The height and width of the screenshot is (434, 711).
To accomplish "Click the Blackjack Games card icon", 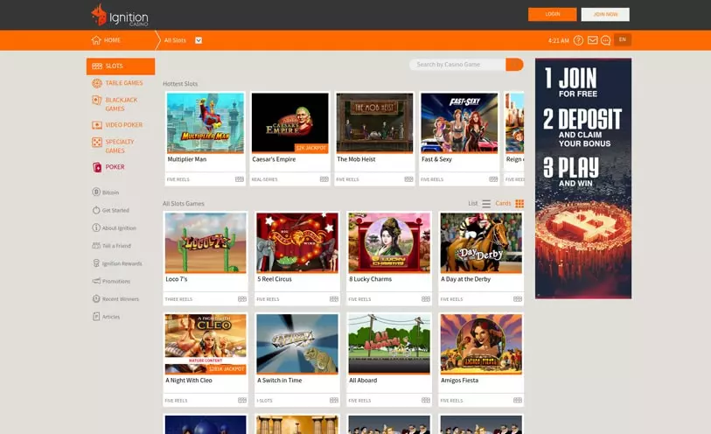I will pyautogui.click(x=97, y=101).
